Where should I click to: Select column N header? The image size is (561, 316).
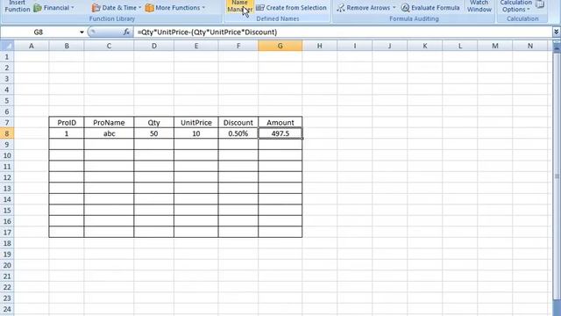coord(530,46)
